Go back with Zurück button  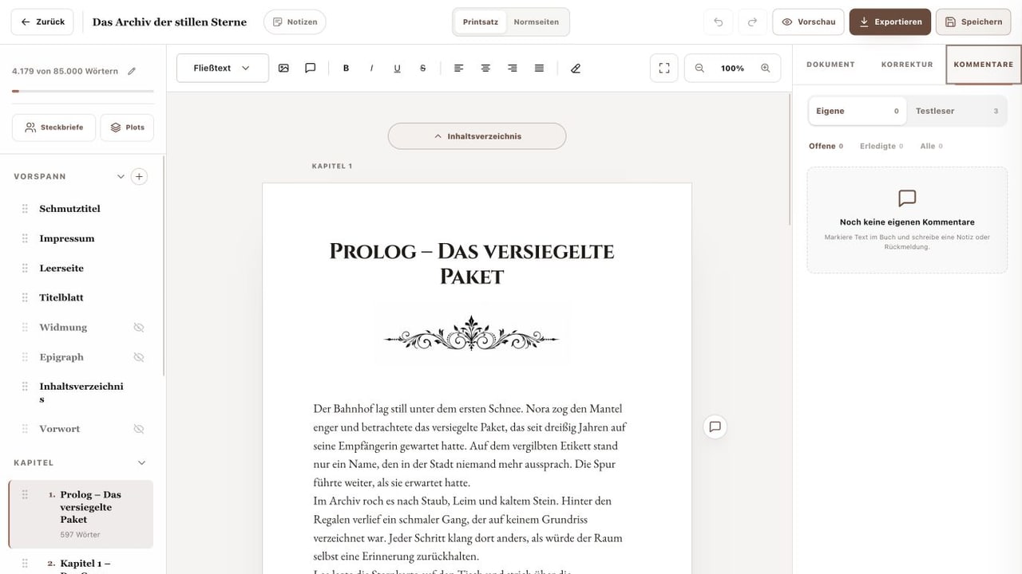42,22
